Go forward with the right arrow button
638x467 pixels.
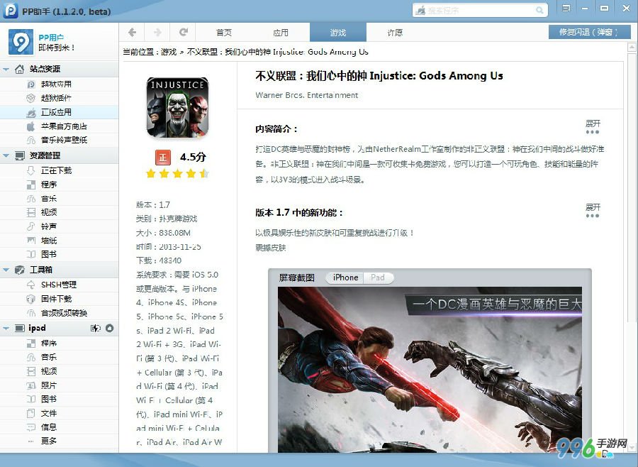(157, 32)
